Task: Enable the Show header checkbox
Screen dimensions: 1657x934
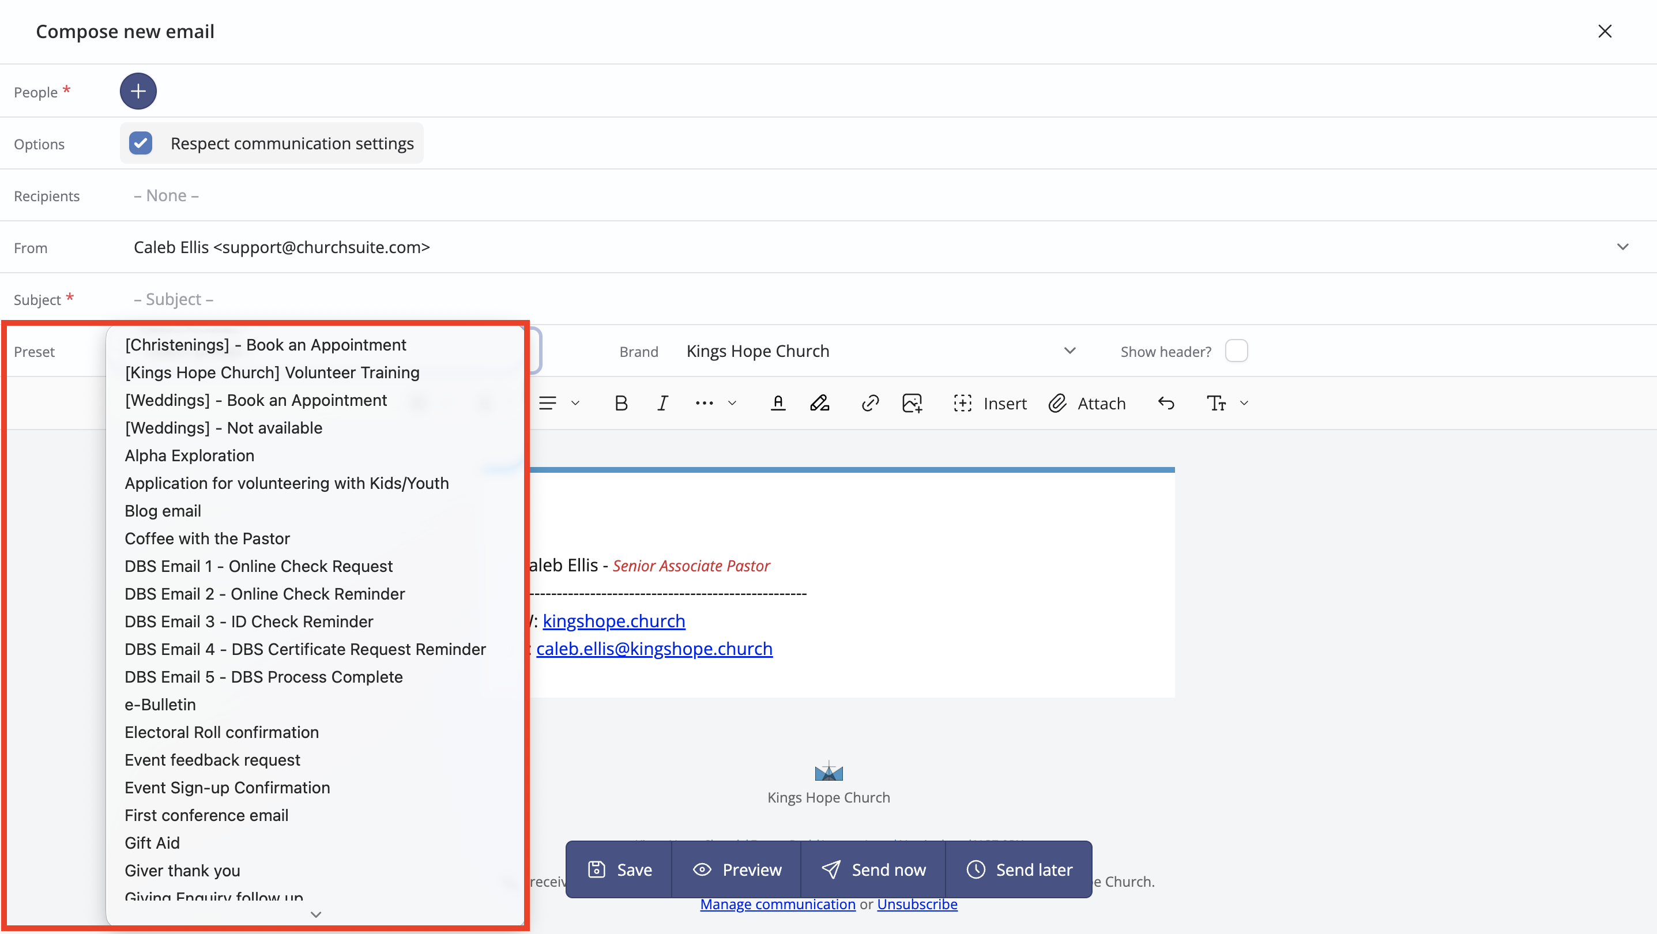Action: point(1236,351)
